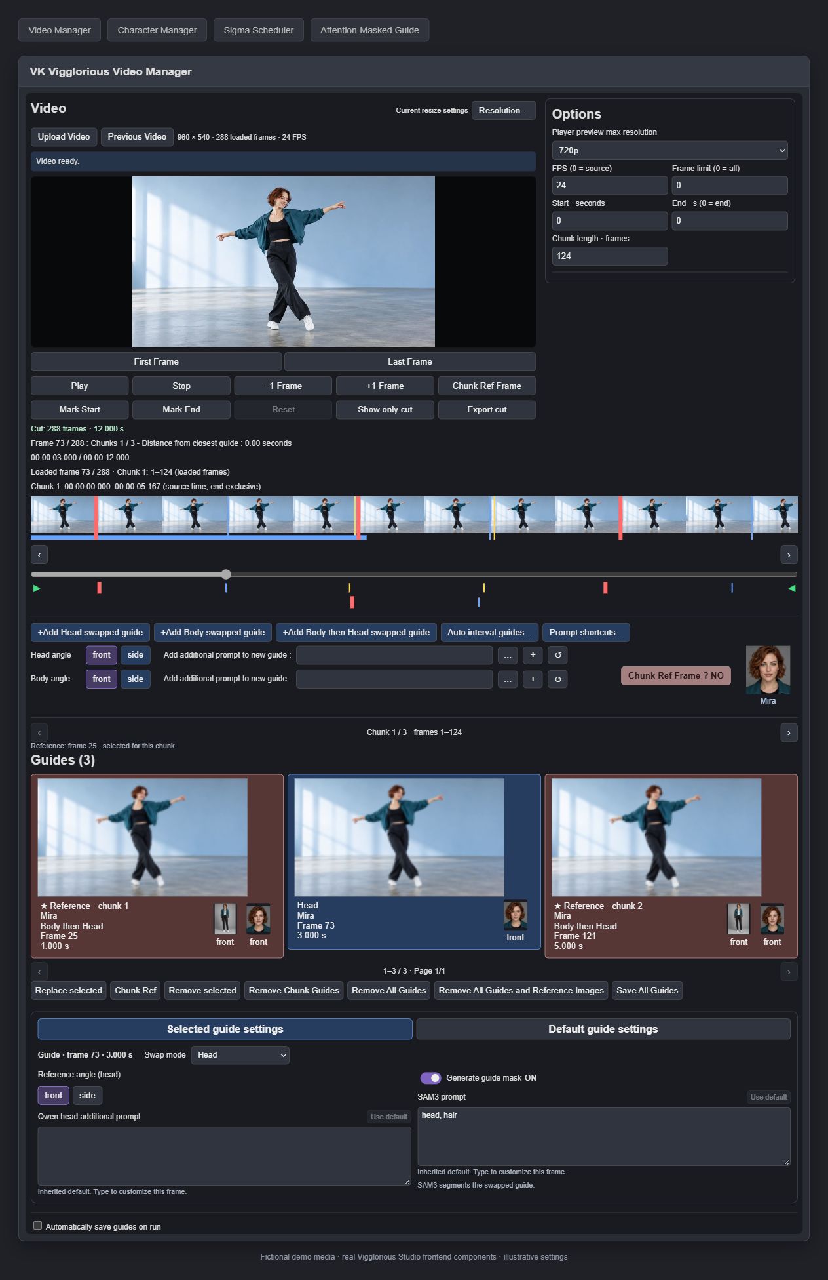The width and height of the screenshot is (828, 1280).
Task: Switch to Character Manager tab
Action: [157, 30]
